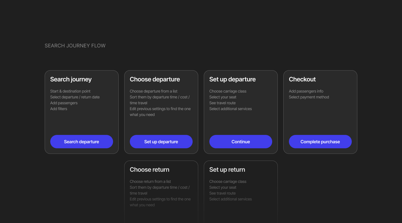Open the Choose return card title
Image resolution: width=402 pixels, height=223 pixels.
click(x=149, y=170)
